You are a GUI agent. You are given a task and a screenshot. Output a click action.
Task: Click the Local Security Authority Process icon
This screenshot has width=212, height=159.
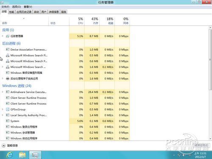8,115
